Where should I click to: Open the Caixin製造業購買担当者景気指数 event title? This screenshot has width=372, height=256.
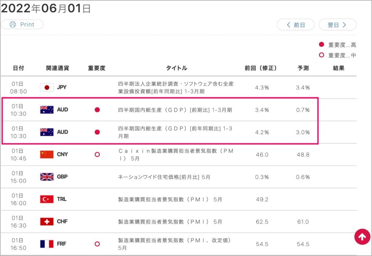176,155
